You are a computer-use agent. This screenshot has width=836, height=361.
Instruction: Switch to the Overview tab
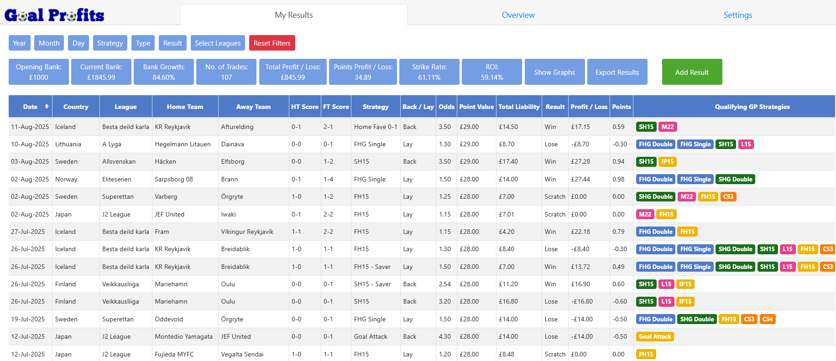(x=518, y=15)
